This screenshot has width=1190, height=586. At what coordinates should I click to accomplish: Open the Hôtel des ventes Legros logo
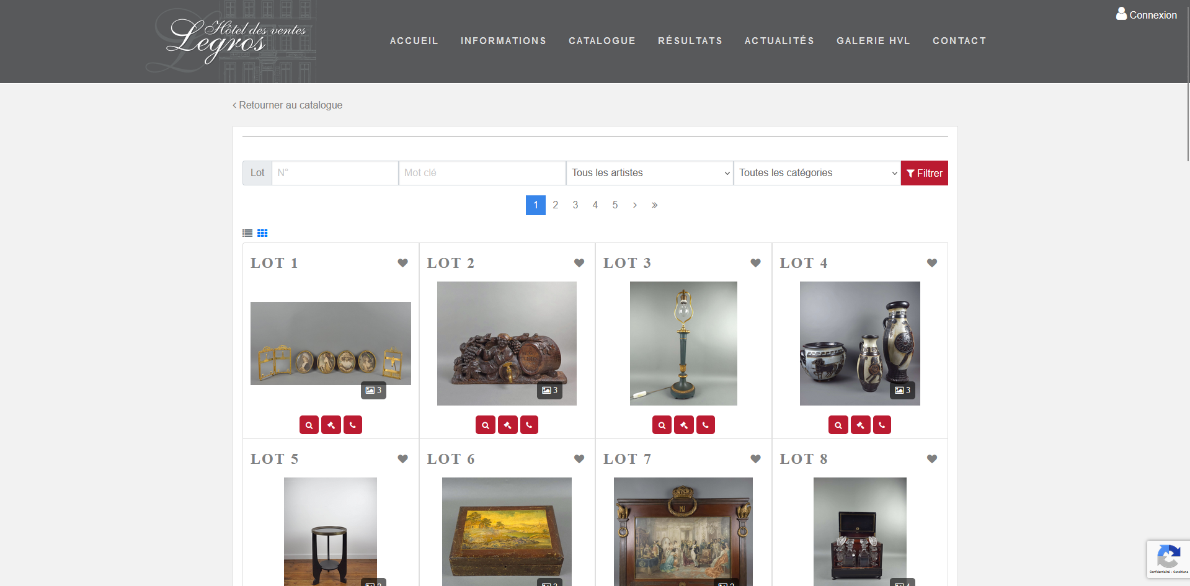click(231, 41)
